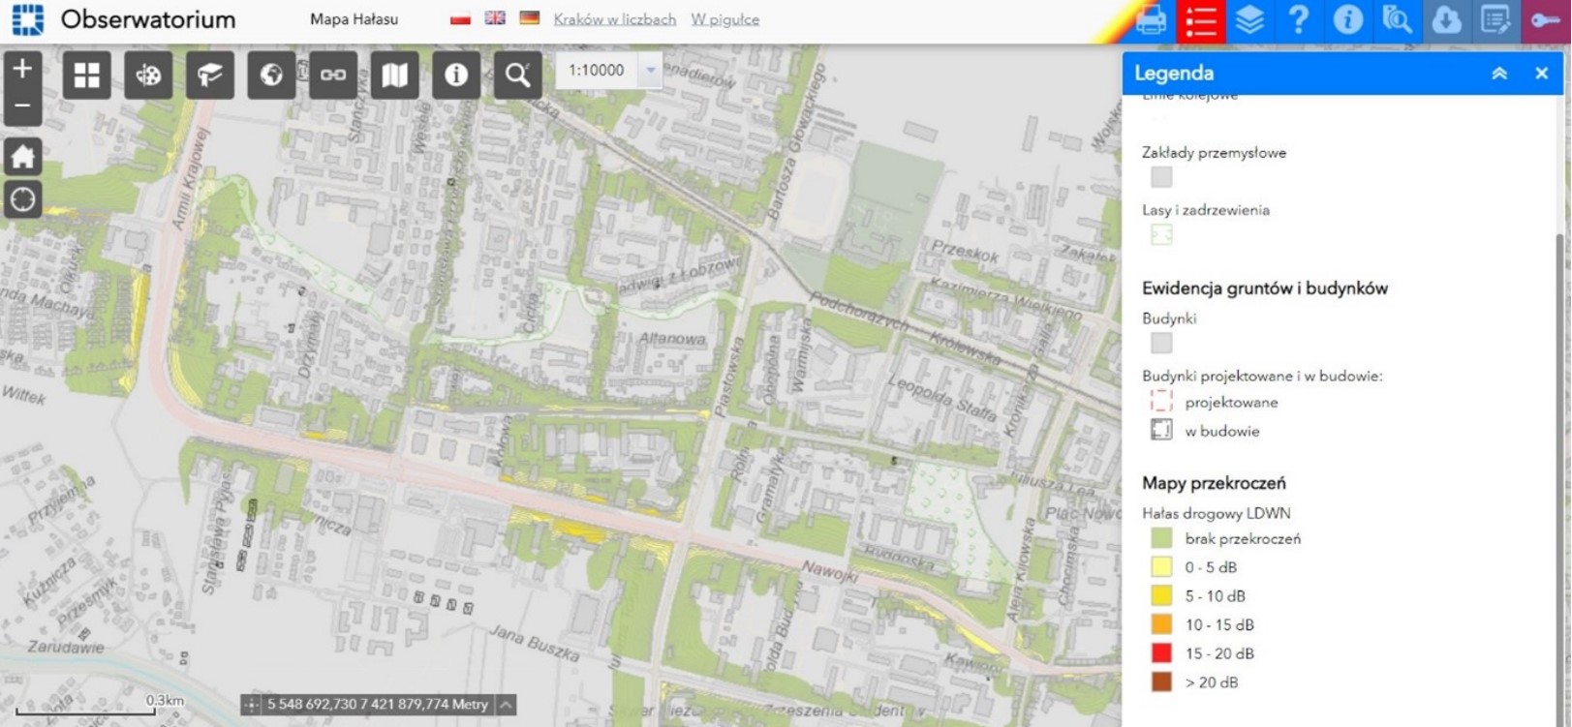
Task: Open the Kraków w liczbach link
Action: [x=614, y=19]
